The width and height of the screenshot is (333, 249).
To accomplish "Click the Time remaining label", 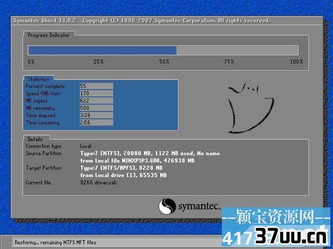I will [x=43, y=122].
